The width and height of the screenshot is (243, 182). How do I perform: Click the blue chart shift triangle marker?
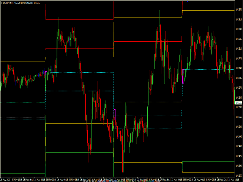[x=188, y=2]
